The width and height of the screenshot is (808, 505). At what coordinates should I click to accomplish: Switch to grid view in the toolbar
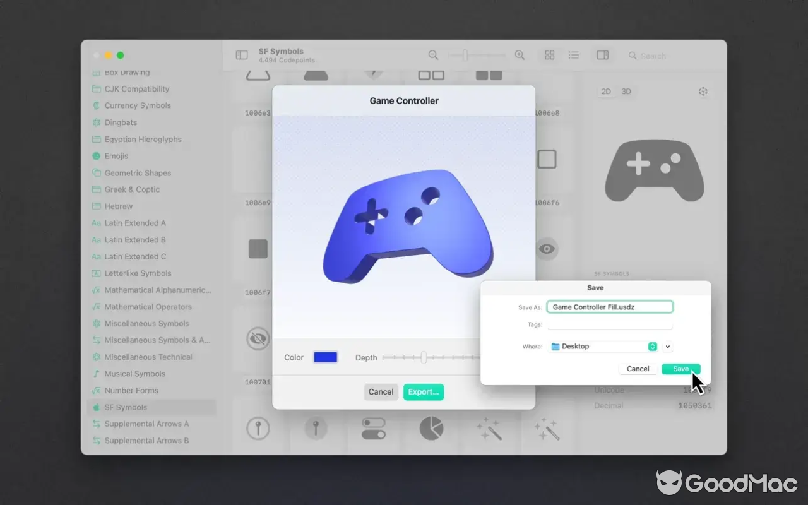(549, 55)
